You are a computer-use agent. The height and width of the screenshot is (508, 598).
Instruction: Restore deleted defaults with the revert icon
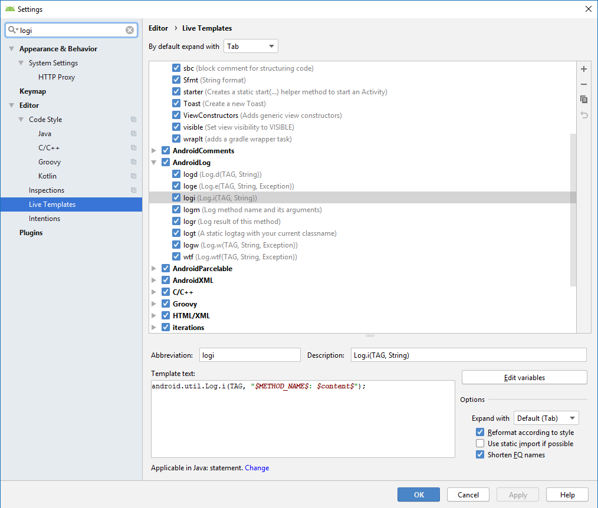(x=583, y=115)
